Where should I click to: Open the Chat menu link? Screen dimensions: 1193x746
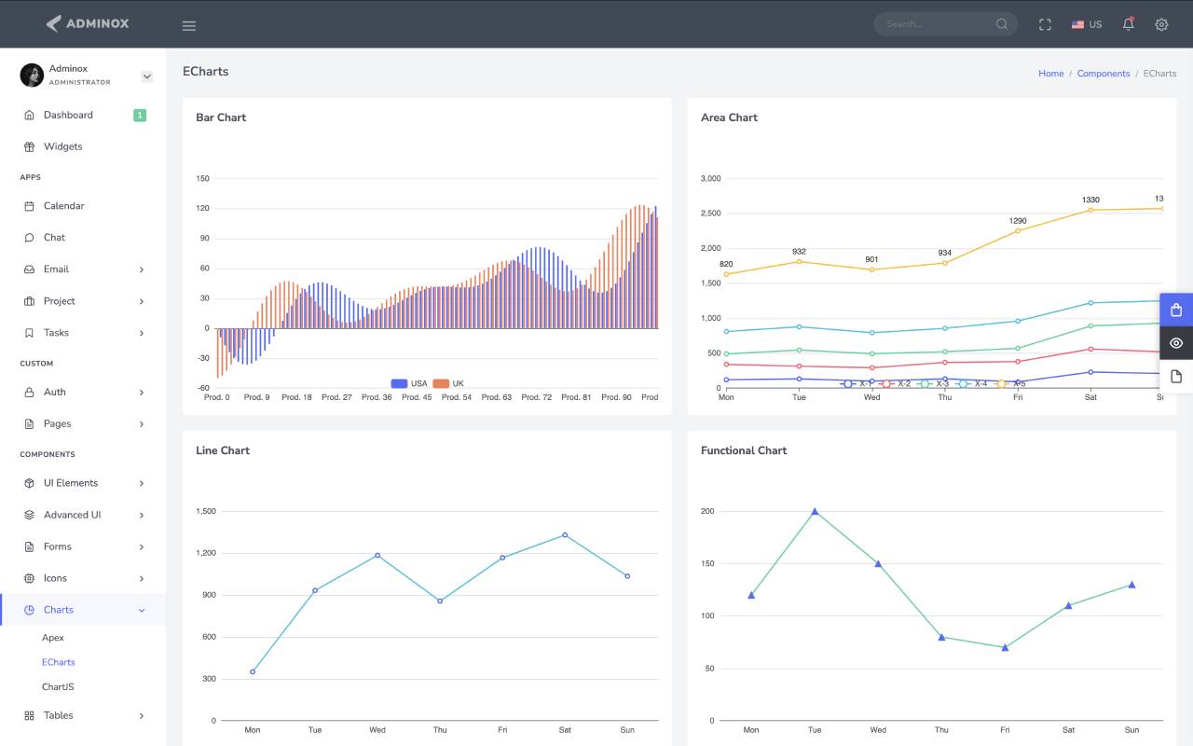[83, 238]
